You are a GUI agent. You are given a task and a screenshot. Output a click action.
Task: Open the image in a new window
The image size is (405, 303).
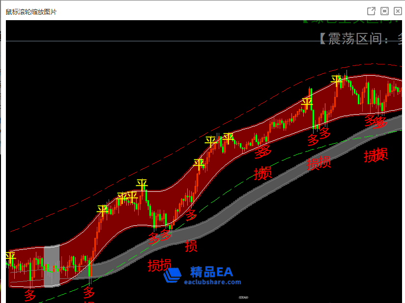372,11
